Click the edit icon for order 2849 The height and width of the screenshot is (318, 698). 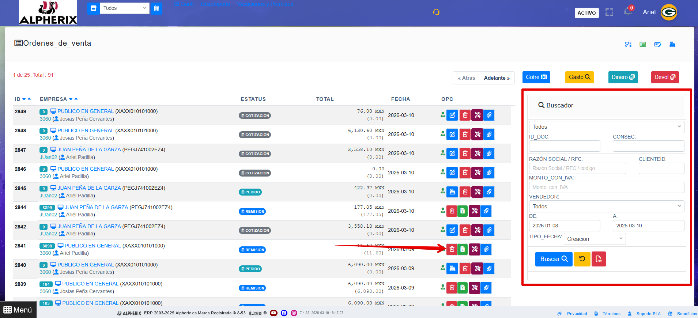(x=452, y=115)
